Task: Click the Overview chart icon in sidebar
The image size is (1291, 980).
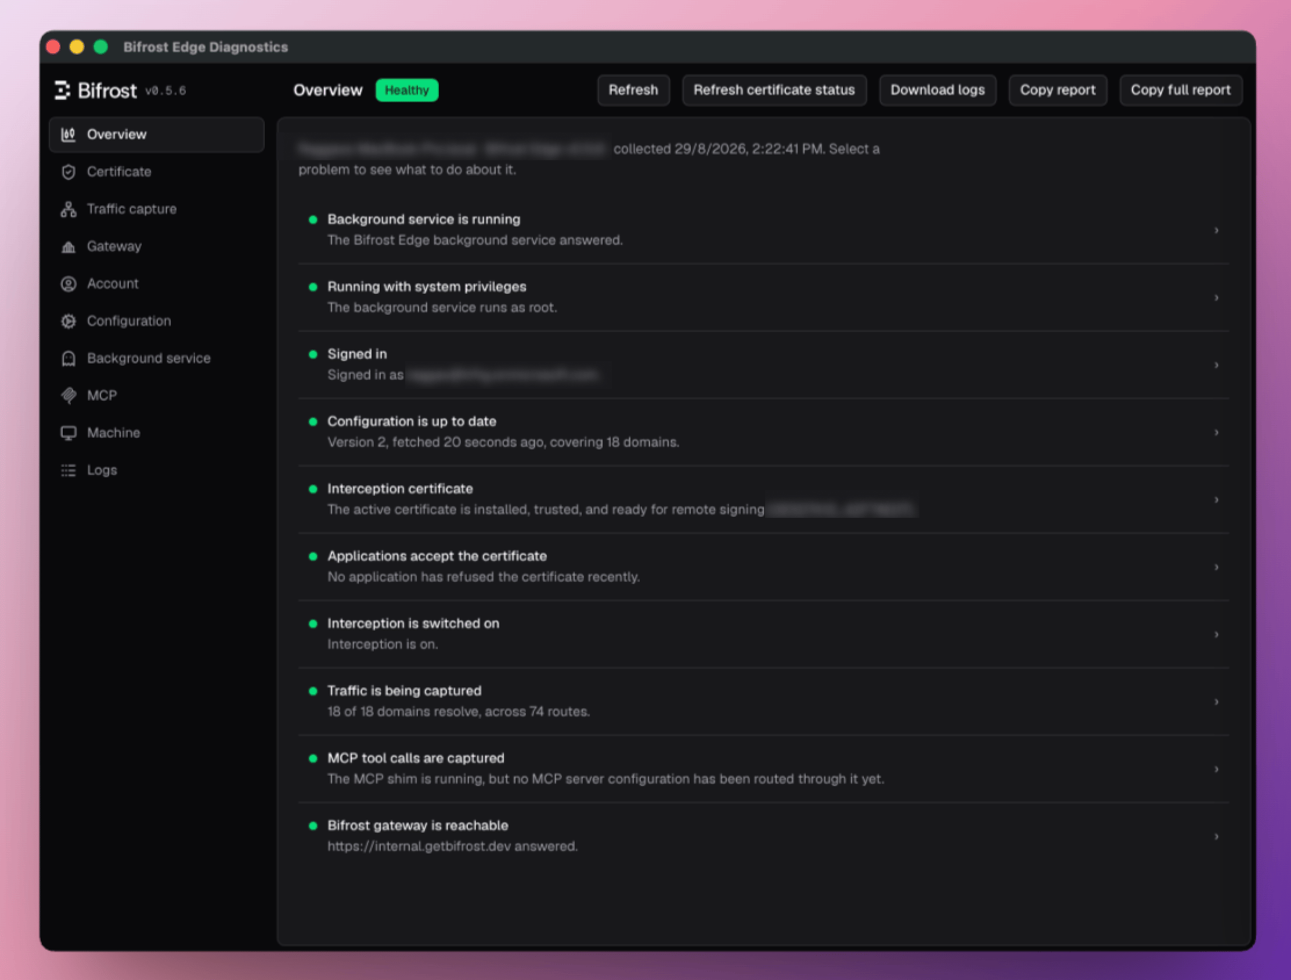Action: coord(68,135)
